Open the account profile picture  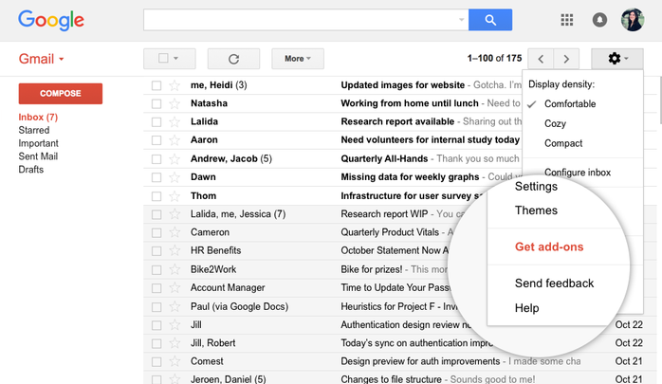pos(633,19)
